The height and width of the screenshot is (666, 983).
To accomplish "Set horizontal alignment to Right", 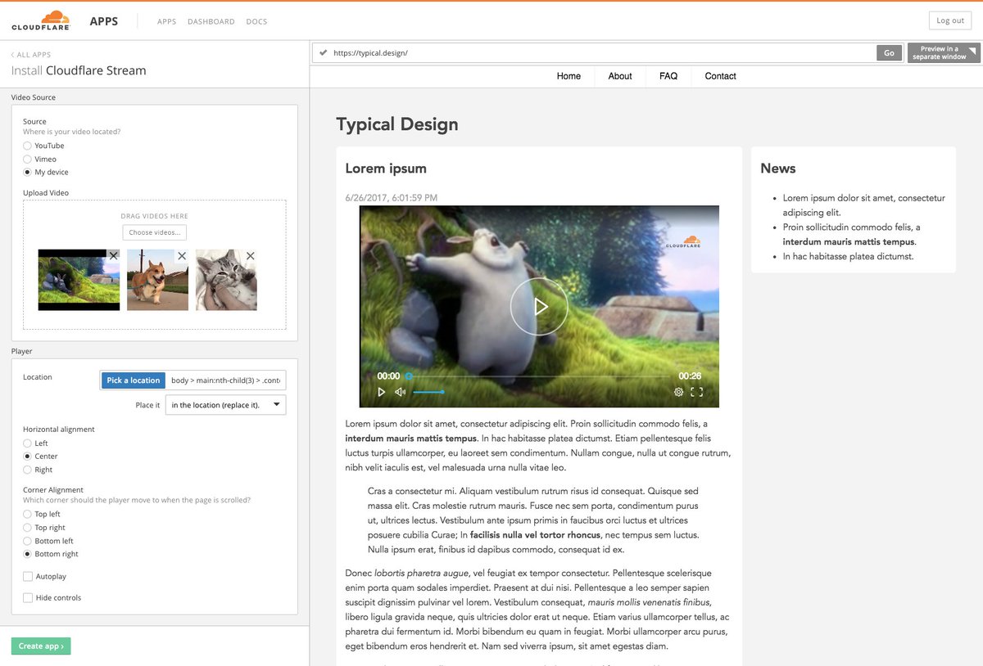I will coord(27,470).
